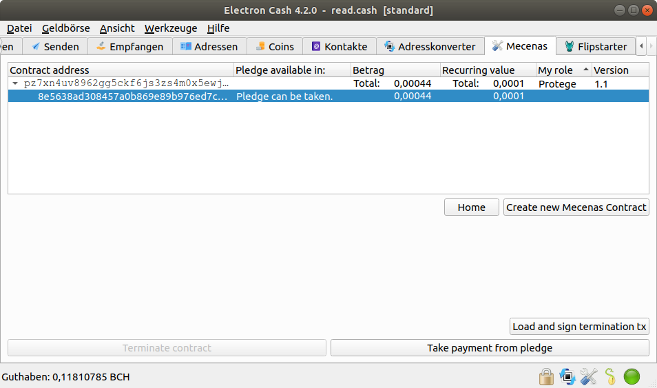This screenshot has height=388, width=657.
Task: Click the Home button
Action: pyautogui.click(x=471, y=207)
